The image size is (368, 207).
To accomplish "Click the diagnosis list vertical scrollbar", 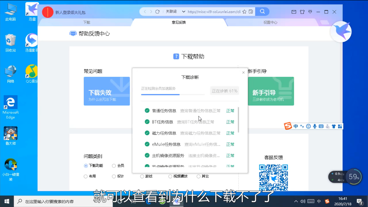I will (x=238, y=120).
